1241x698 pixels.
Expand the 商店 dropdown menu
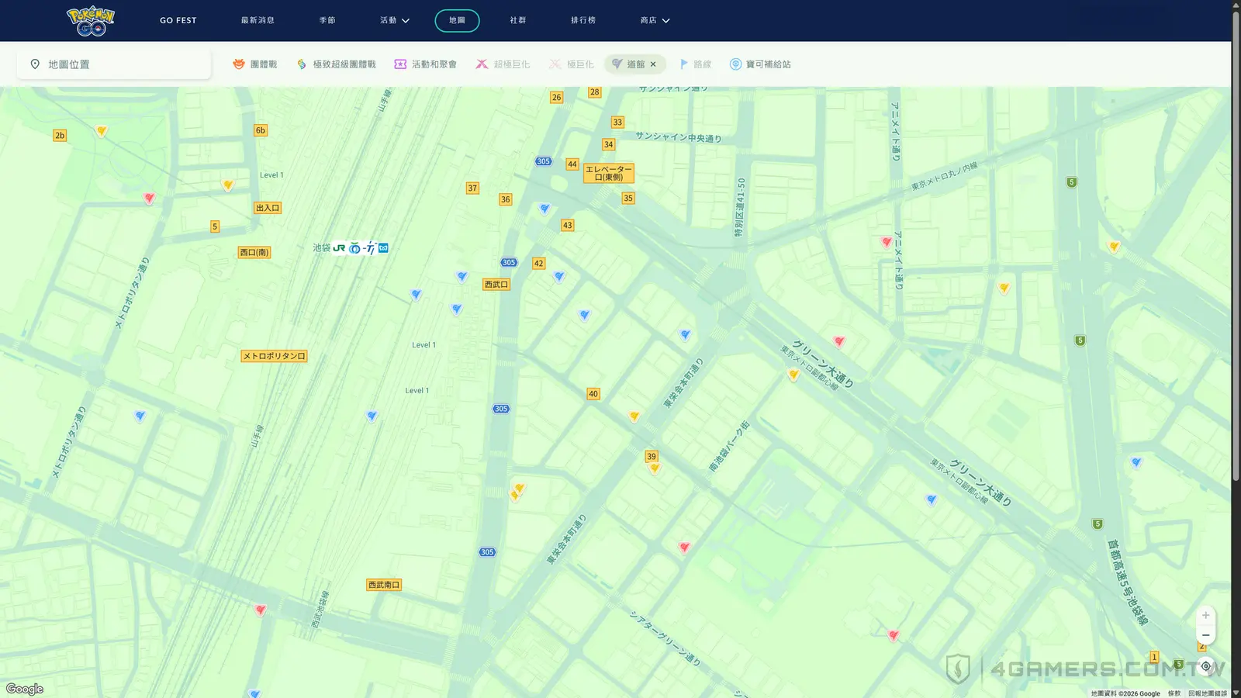coord(655,20)
